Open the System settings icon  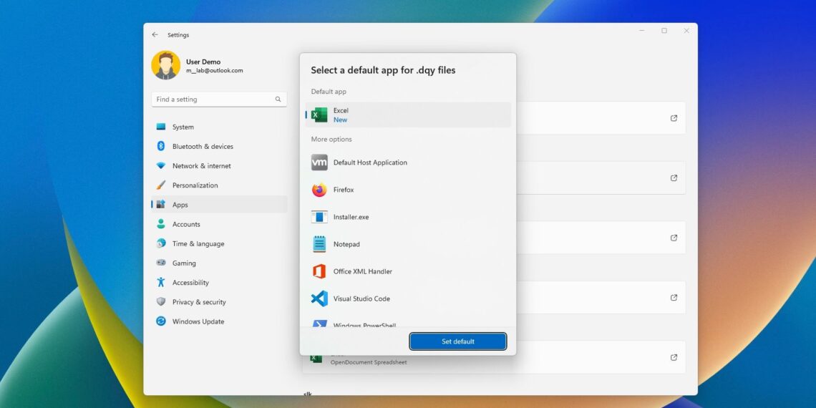(x=161, y=127)
